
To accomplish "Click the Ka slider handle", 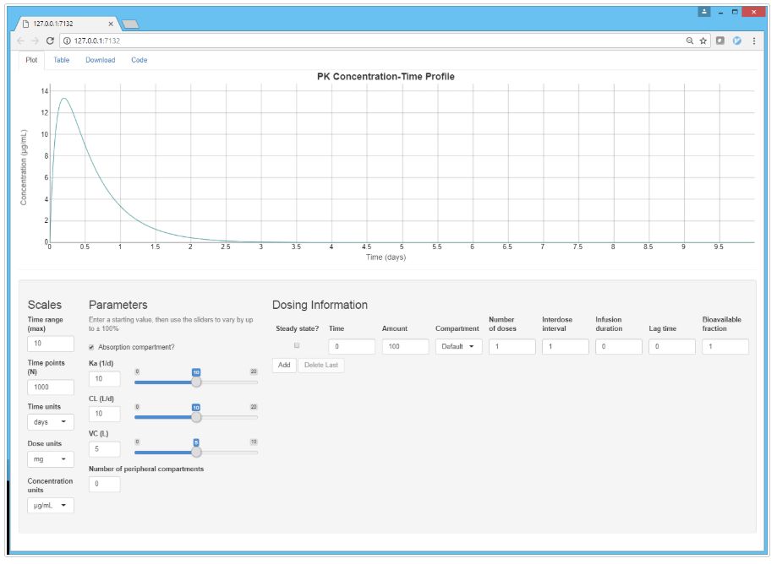I will (x=196, y=382).
